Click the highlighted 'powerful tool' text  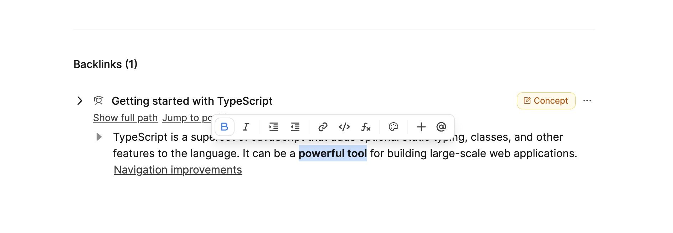[x=332, y=154]
